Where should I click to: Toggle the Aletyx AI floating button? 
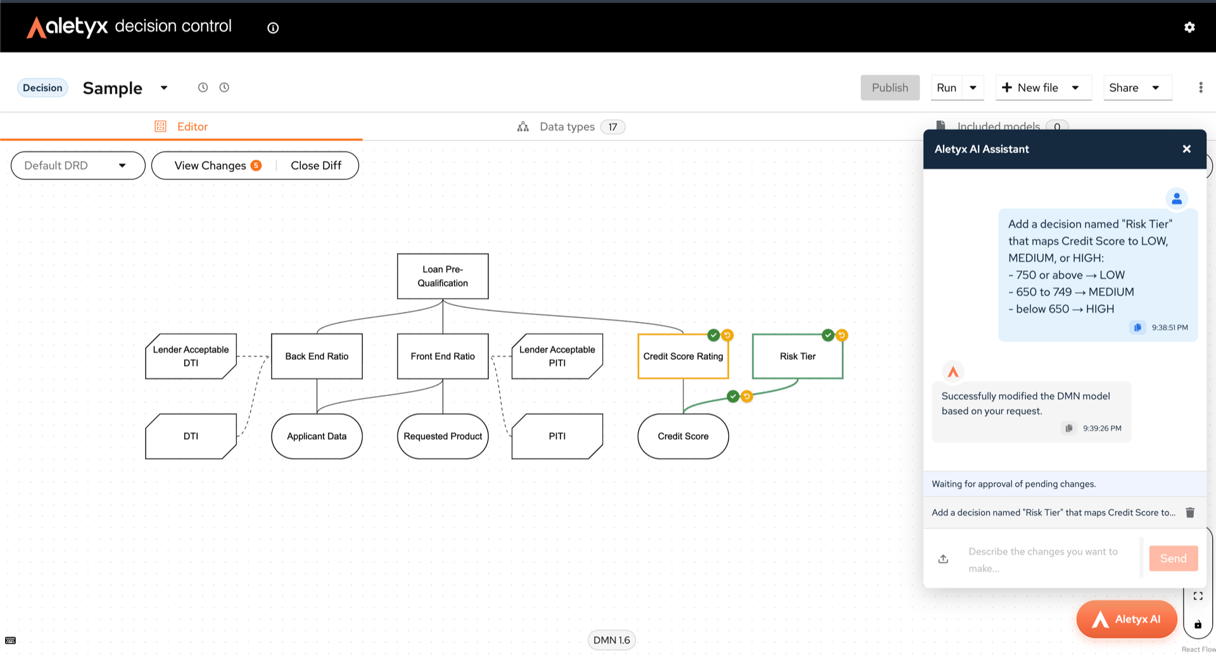click(x=1127, y=619)
